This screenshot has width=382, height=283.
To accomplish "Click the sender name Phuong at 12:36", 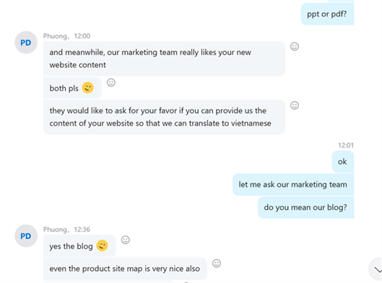I will pyautogui.click(x=55, y=230).
